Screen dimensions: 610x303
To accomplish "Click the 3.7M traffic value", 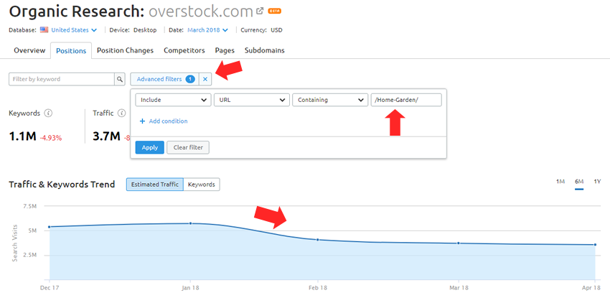I will click(107, 136).
